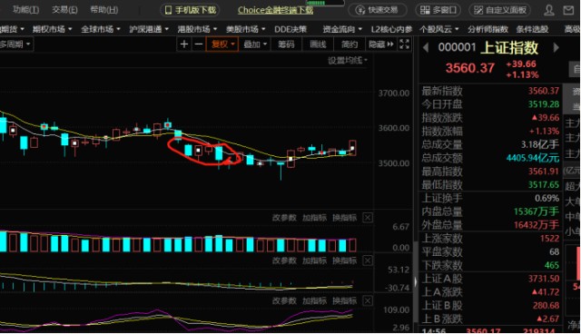
Task: Open the mail messages icon
Action: [x=568, y=10]
